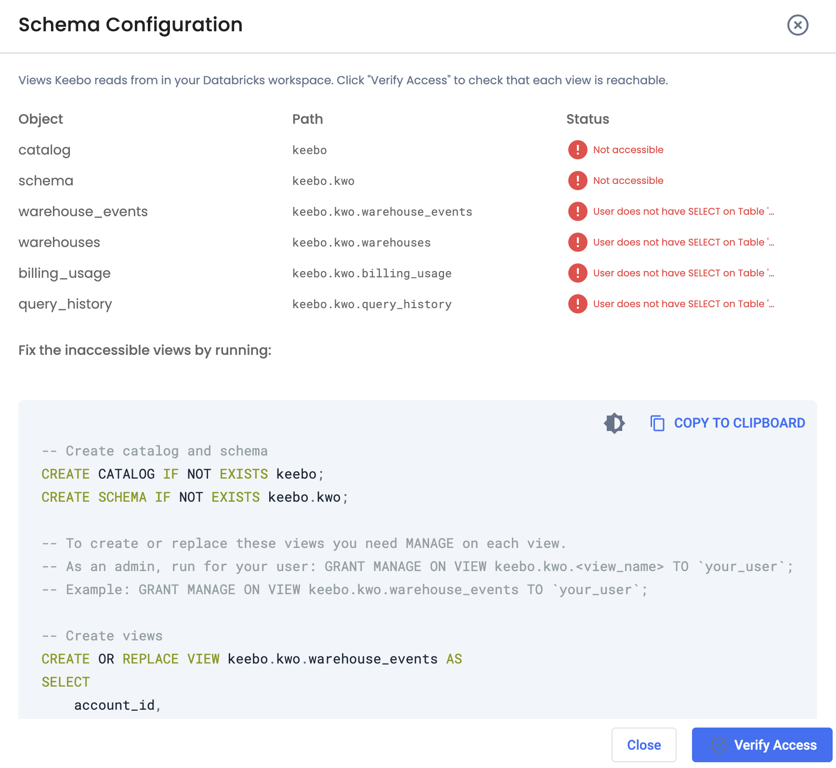Click the Path column header
The height and width of the screenshot is (768, 836).
[307, 119]
